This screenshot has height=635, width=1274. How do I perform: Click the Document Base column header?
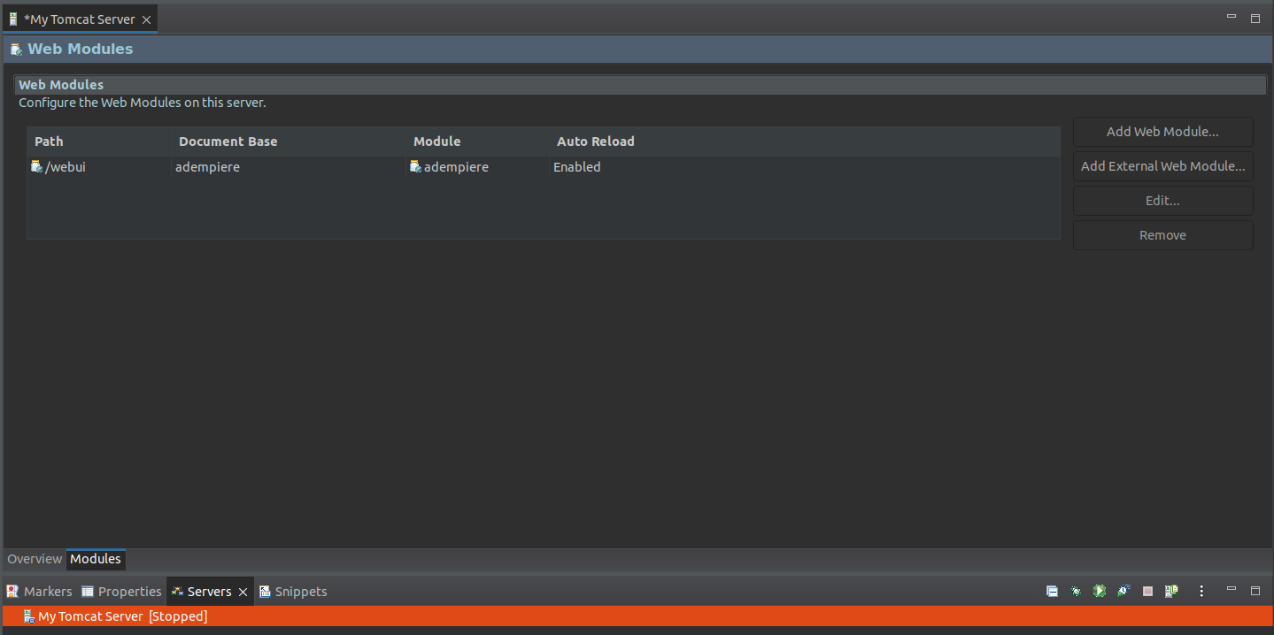pyautogui.click(x=228, y=142)
